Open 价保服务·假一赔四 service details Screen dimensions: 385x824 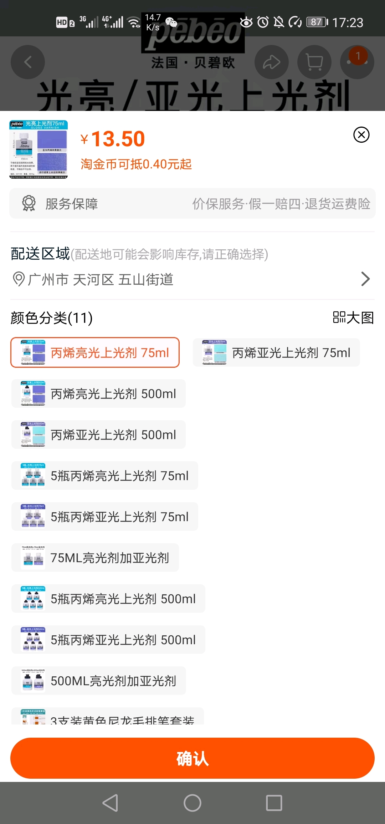click(281, 204)
